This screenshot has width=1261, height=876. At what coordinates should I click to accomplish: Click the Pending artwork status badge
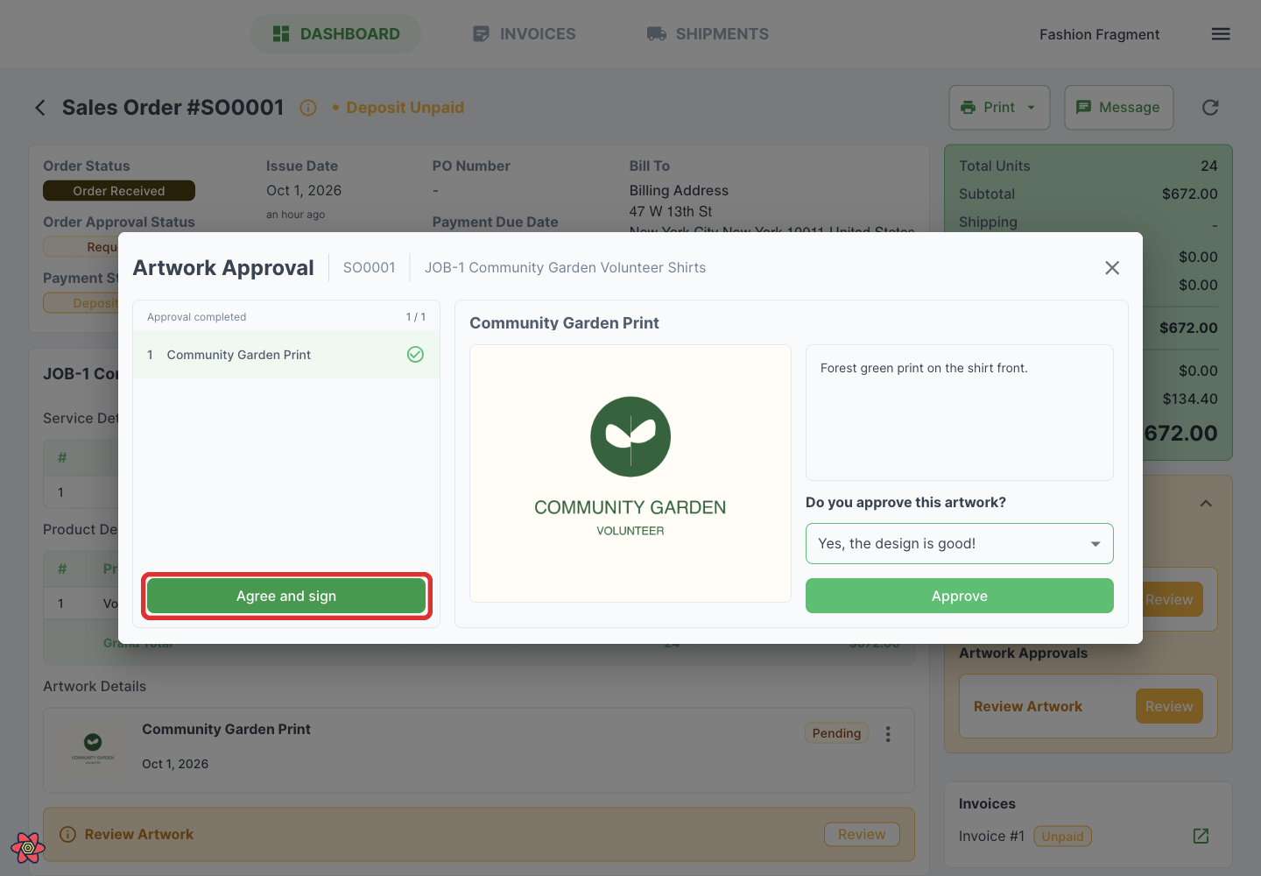click(836, 733)
